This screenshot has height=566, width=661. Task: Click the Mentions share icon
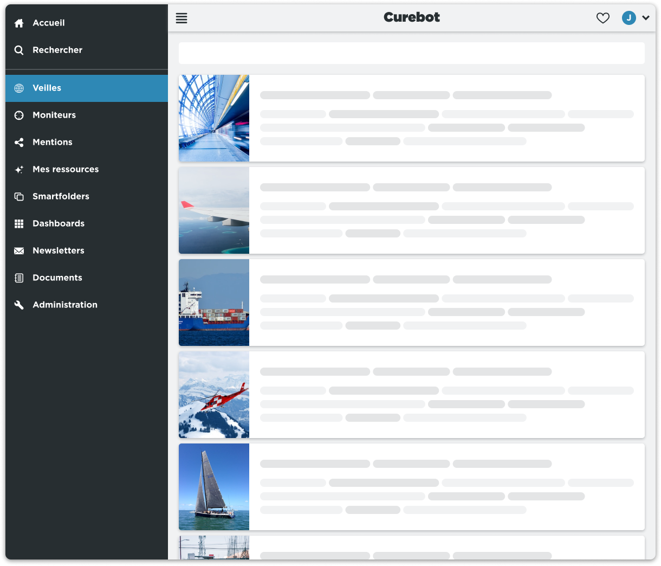19,142
